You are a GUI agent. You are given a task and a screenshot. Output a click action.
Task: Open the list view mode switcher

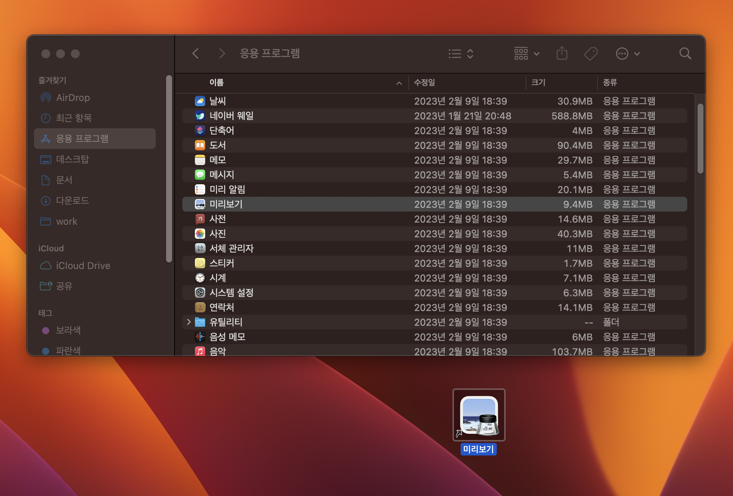[461, 54]
